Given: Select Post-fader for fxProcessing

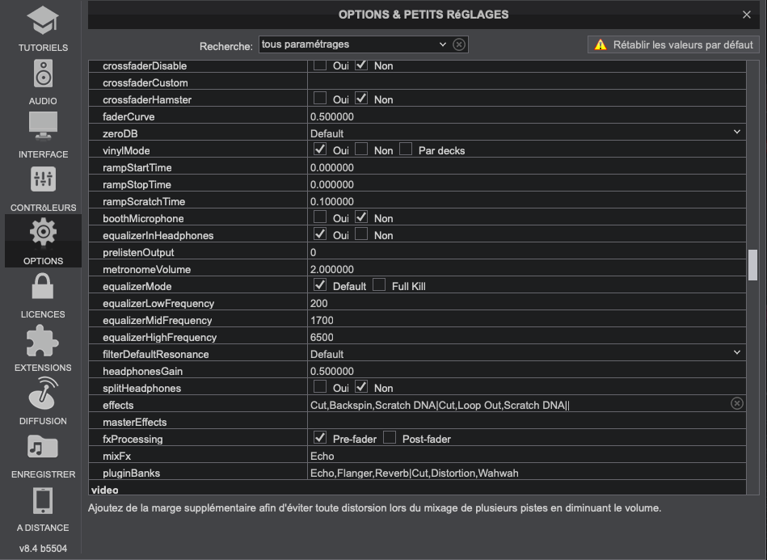Looking at the screenshot, I should click(x=389, y=439).
